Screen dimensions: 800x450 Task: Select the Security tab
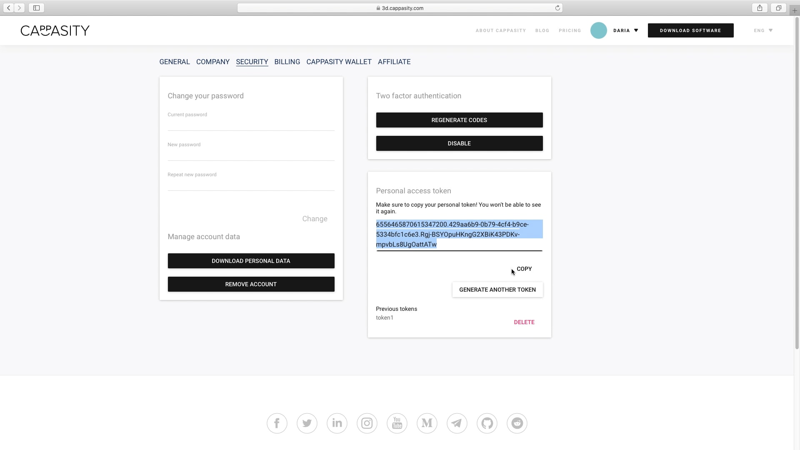coord(252,62)
